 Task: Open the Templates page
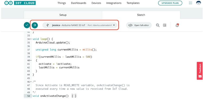pos(133,3)
